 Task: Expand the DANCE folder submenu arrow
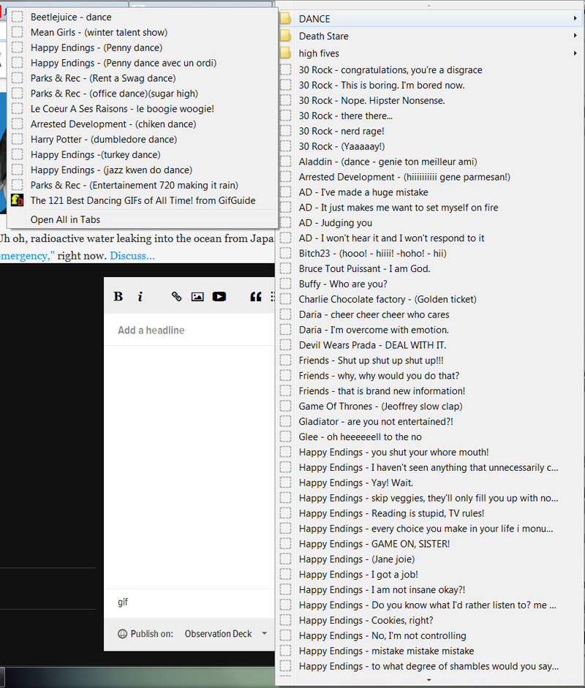coord(575,18)
